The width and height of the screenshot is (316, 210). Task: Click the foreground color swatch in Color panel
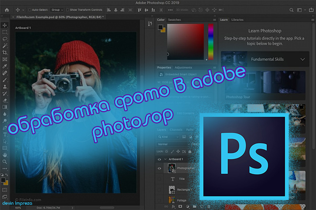coord(160,27)
